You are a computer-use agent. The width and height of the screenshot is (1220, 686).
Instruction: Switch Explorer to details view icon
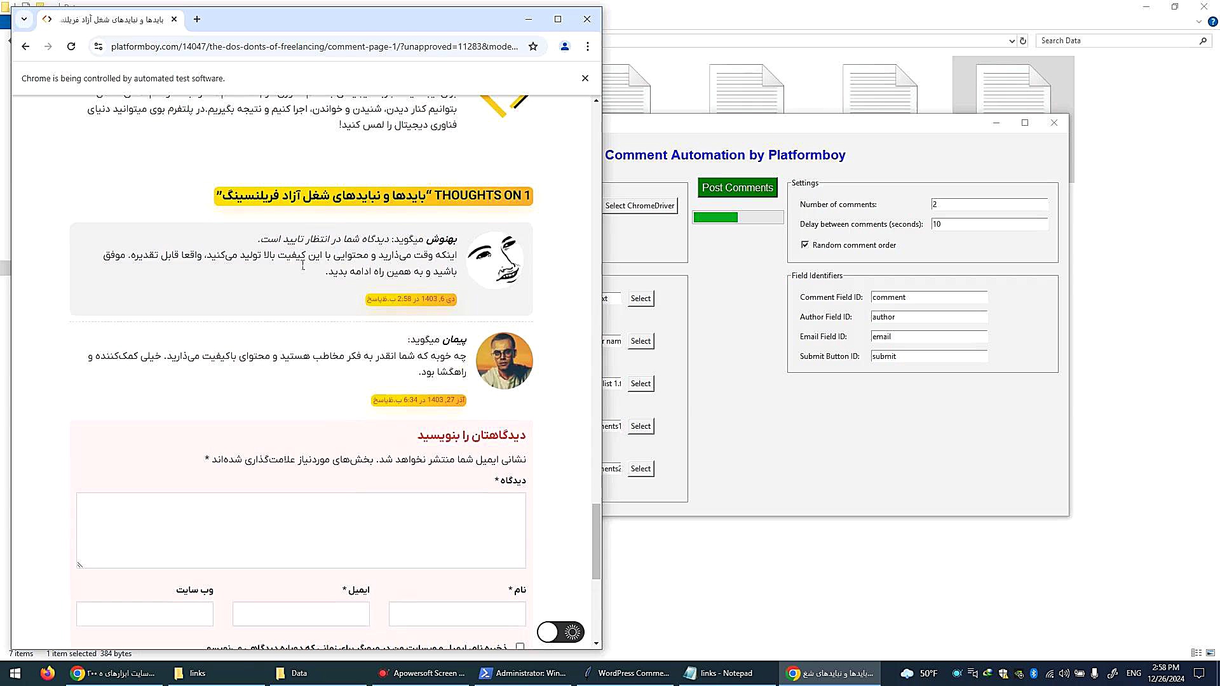click(x=1196, y=653)
